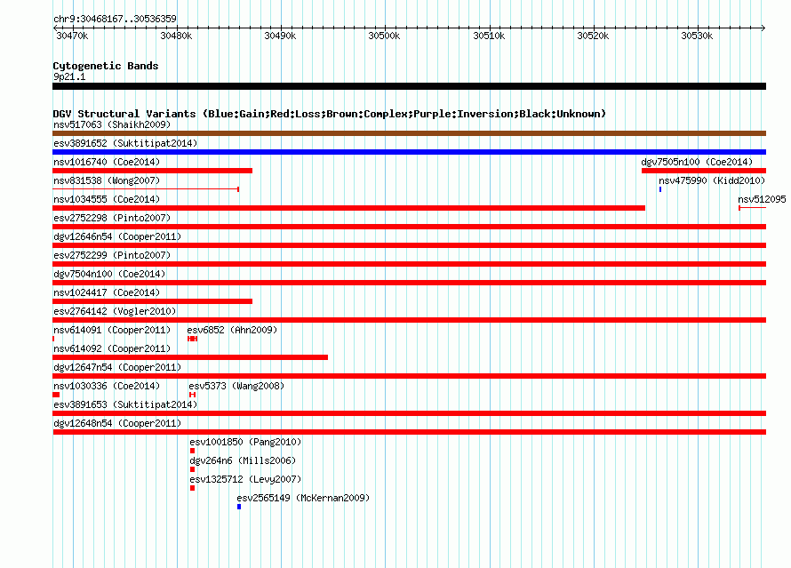Click the red nsv1024417 loss bar
This screenshot has width=791, height=568.
pos(152,301)
